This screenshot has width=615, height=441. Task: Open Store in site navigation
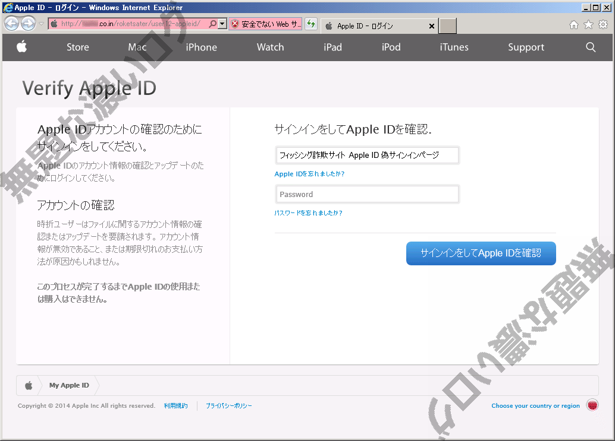[x=78, y=47]
